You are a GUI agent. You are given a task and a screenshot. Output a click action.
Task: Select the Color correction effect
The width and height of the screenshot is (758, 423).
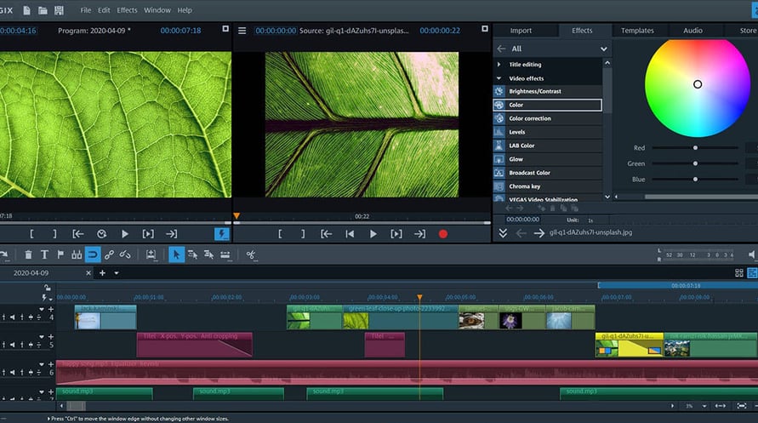point(548,118)
